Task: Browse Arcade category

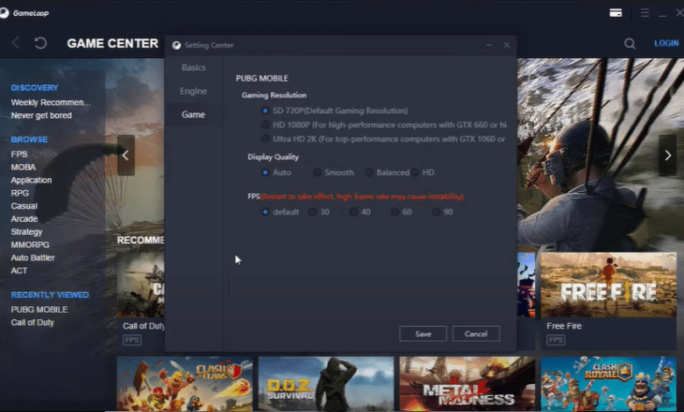Action: tap(25, 219)
